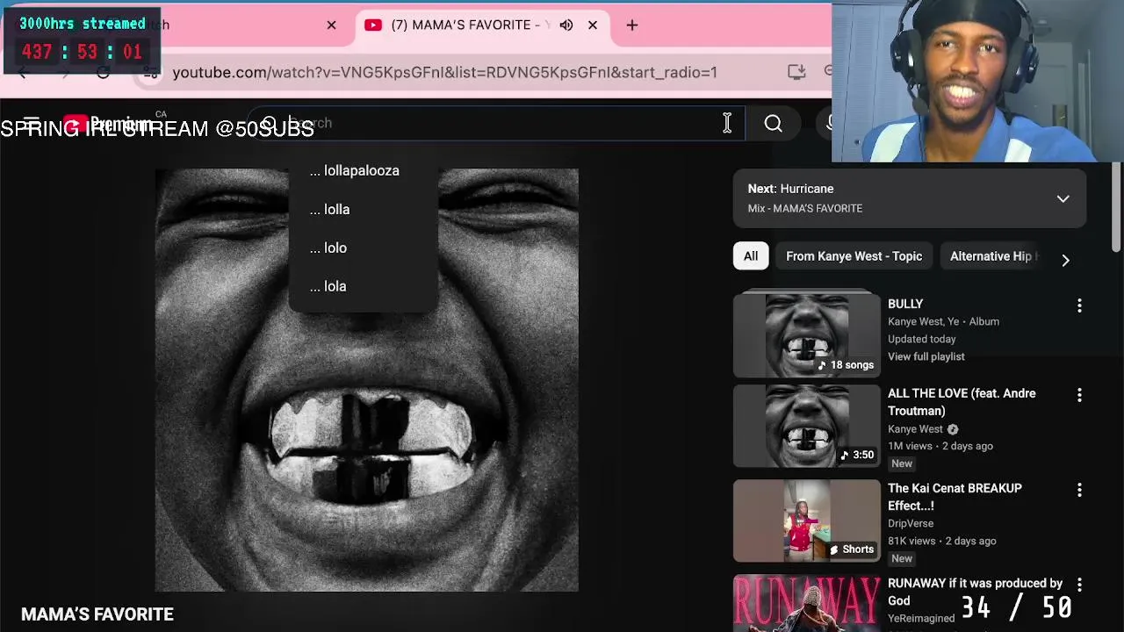Open the BULLY album title

pyautogui.click(x=905, y=304)
